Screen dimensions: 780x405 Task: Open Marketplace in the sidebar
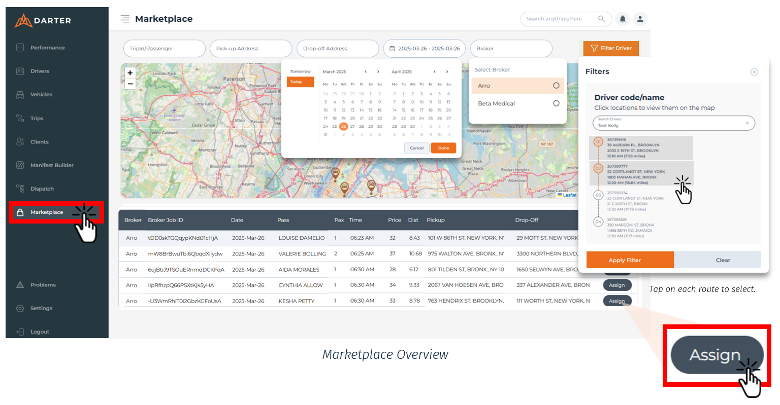pyautogui.click(x=47, y=212)
